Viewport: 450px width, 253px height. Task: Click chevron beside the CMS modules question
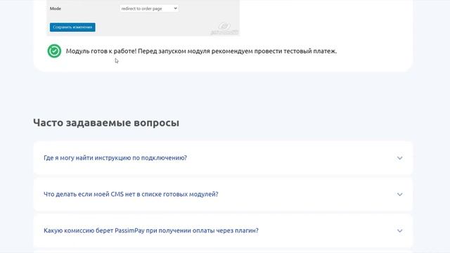[x=400, y=195]
